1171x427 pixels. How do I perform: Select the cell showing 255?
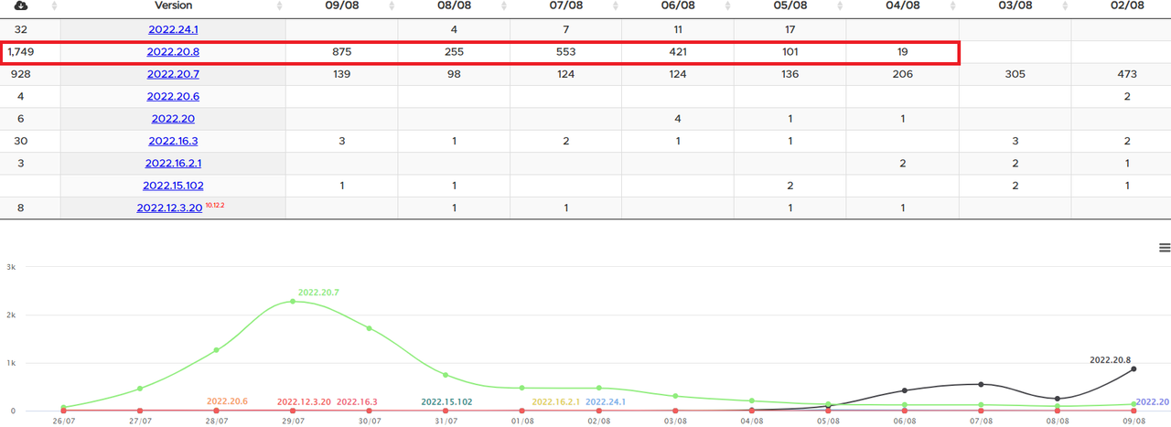coord(454,52)
